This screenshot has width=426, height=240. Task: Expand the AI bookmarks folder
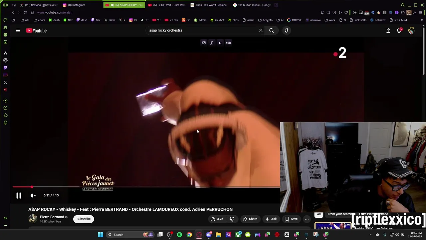[x=280, y=20]
